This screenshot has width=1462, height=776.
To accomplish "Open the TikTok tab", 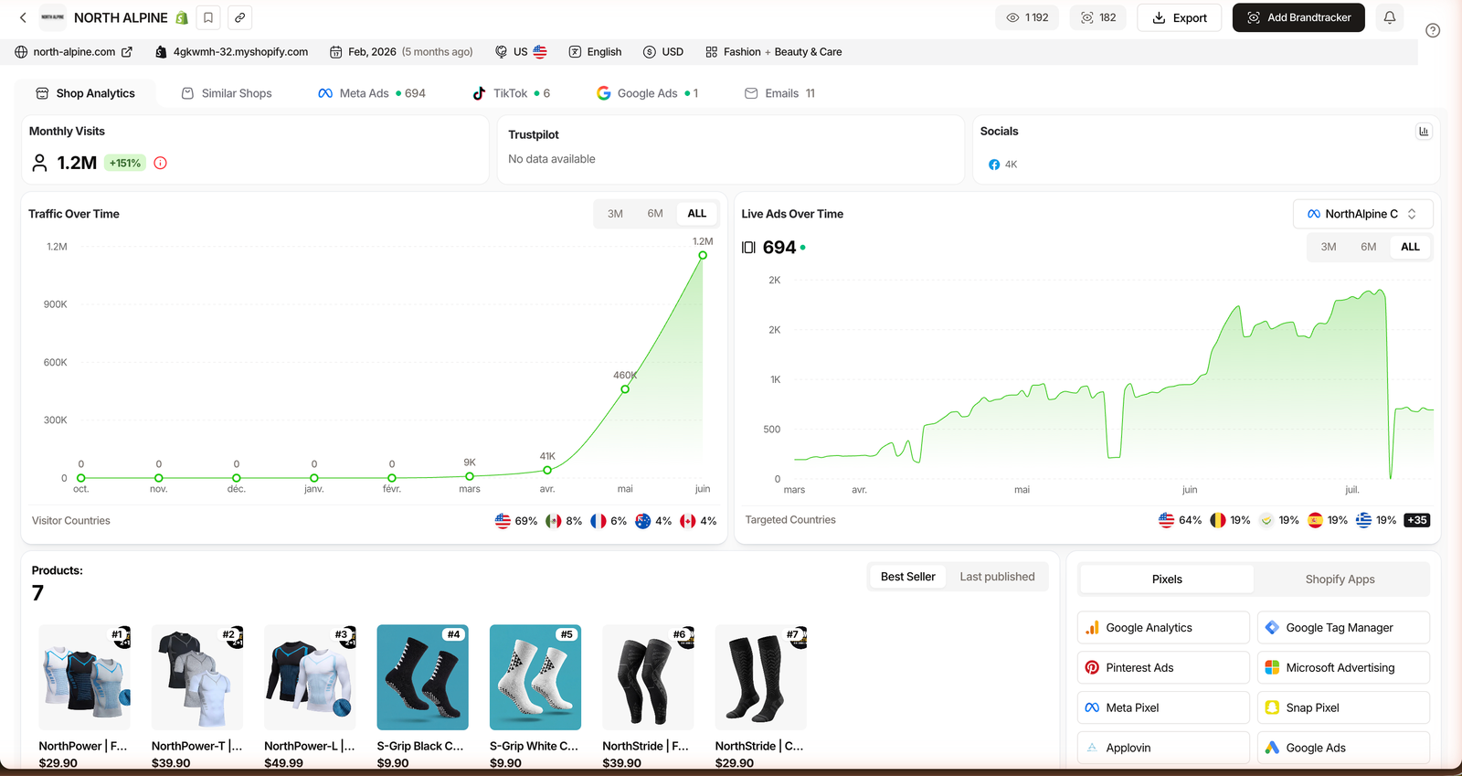I will point(511,93).
